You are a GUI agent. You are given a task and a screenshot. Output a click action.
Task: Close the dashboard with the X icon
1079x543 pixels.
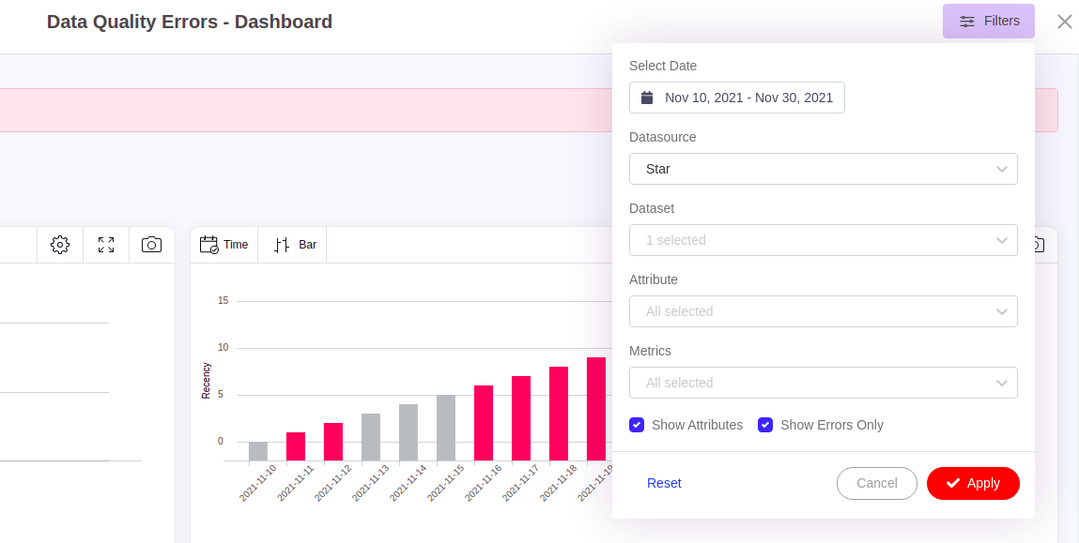click(x=1064, y=22)
